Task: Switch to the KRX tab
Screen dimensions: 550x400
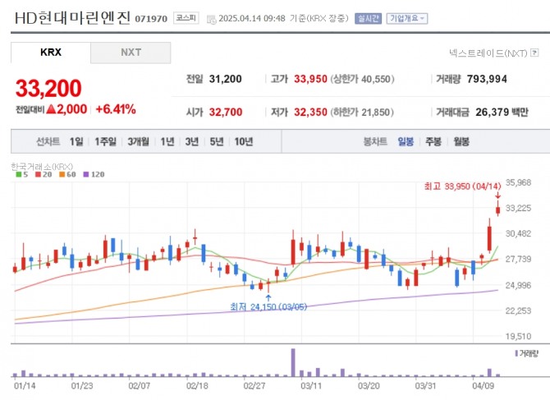Action: point(51,53)
